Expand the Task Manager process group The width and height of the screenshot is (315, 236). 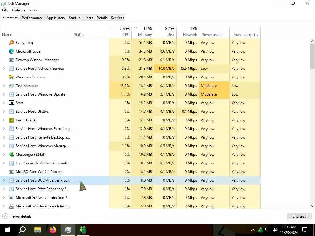coord(4,86)
